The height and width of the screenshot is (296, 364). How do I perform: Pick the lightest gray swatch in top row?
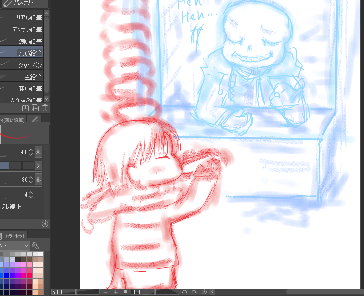(x=41, y=254)
